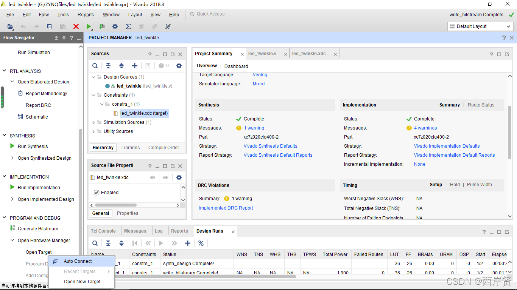Collapse all in Flow Navigator header
Viewport: 517px width, 290px height.
point(56,38)
